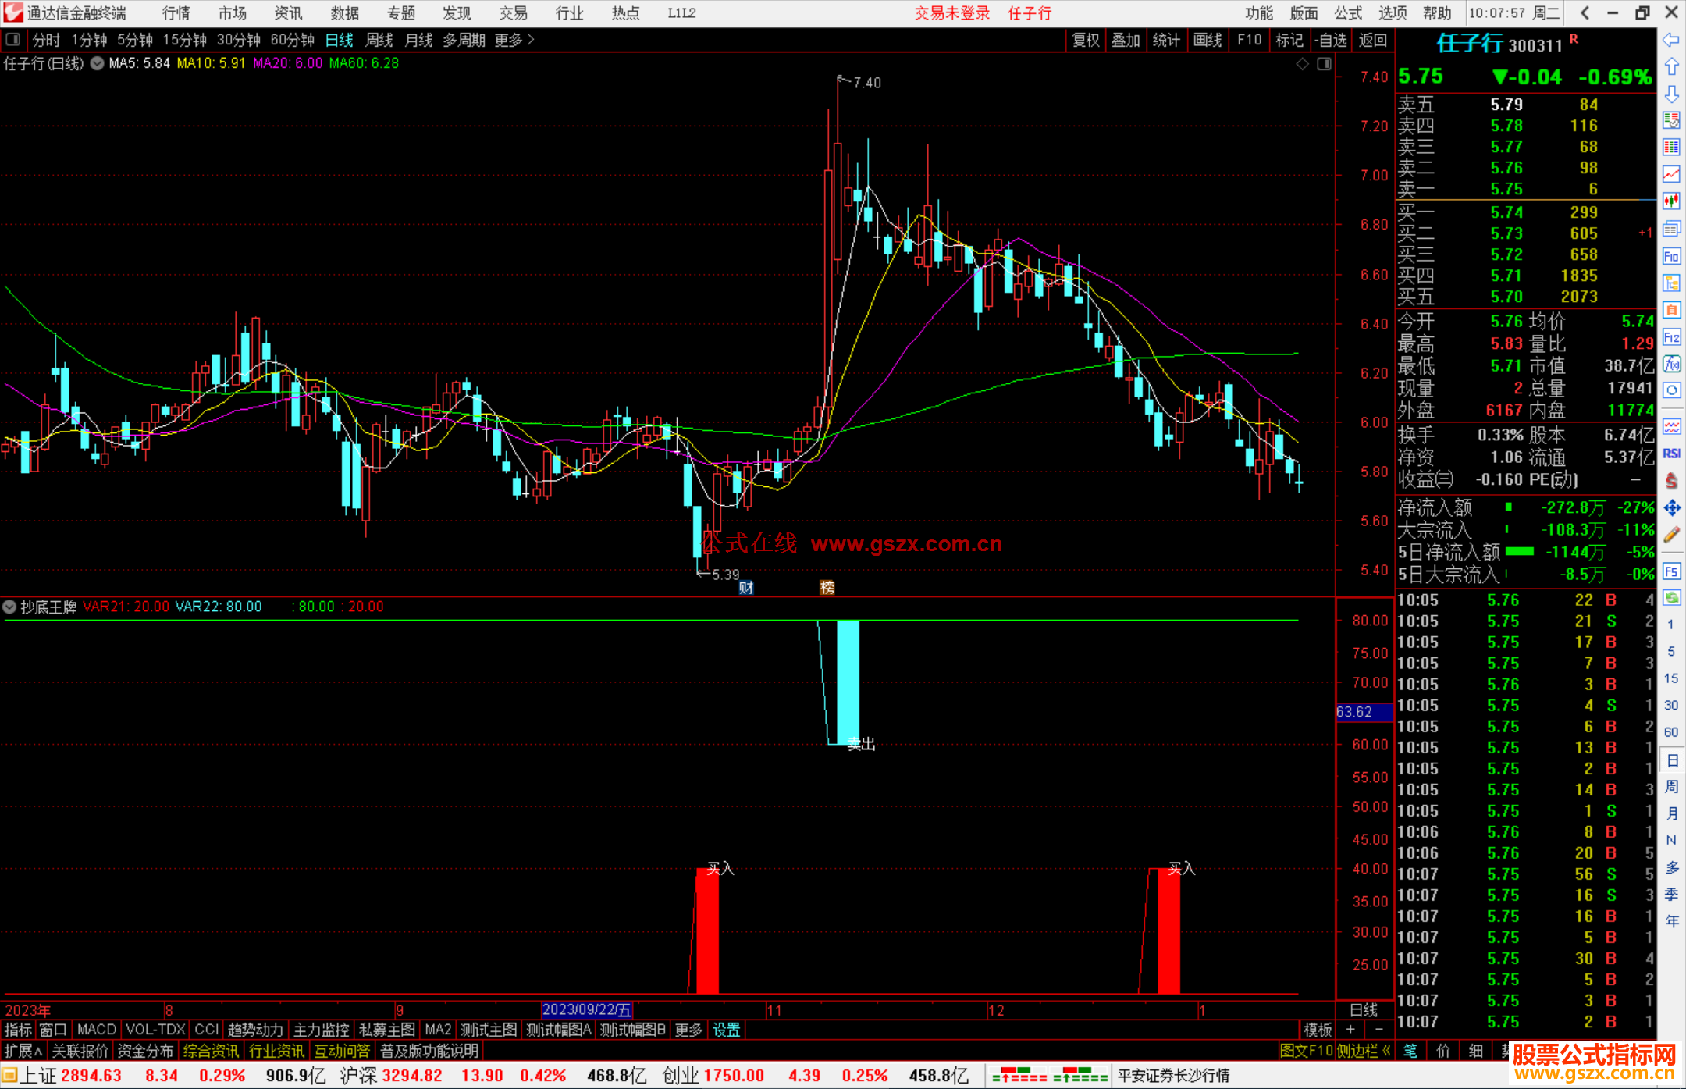This screenshot has width=1686, height=1089.
Task: Open the 行情 menu
Action: pos(176,13)
